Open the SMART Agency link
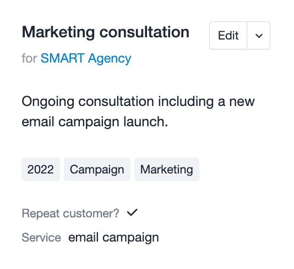Image resolution: width=294 pixels, height=269 pixels. coord(86,58)
